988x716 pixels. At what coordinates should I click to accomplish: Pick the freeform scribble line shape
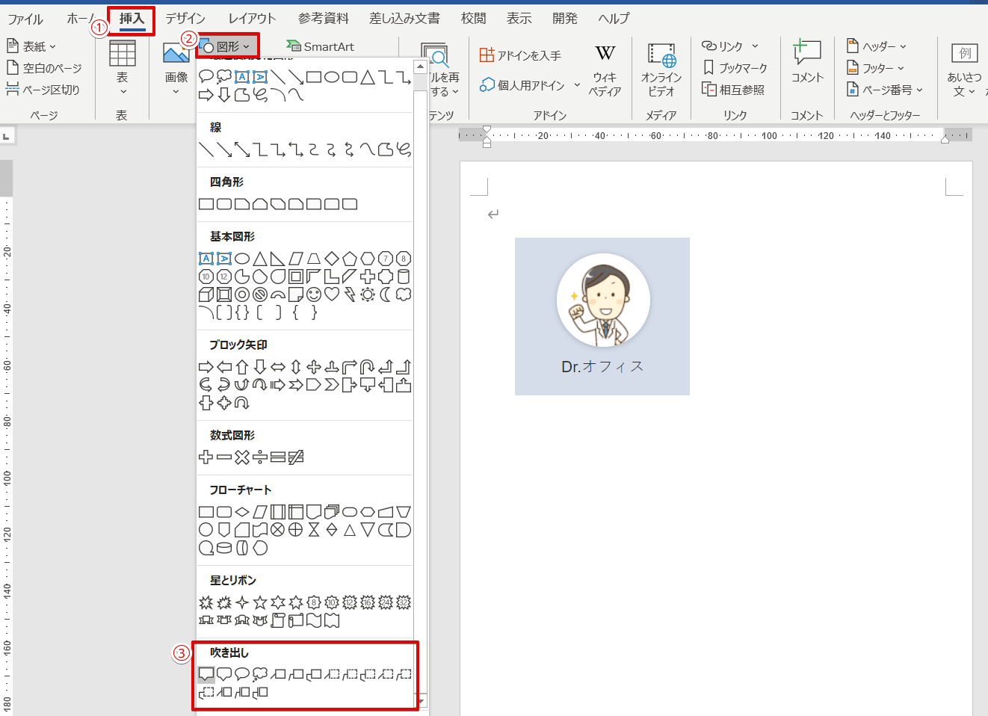(x=404, y=149)
